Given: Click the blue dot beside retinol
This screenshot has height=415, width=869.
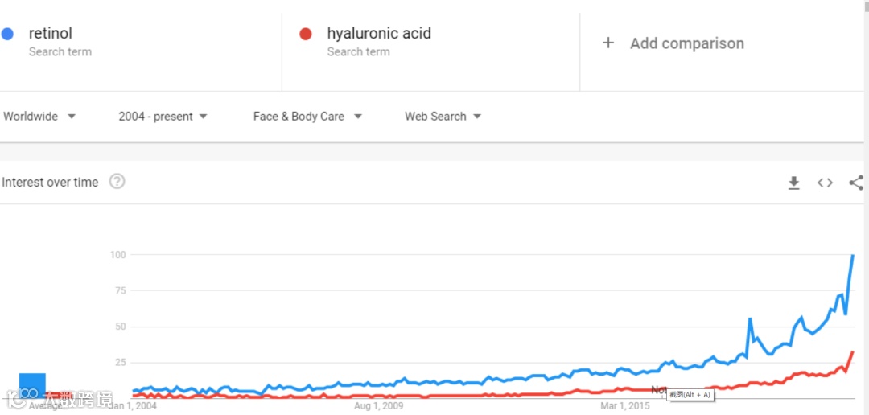Looking at the screenshot, I should (8, 34).
